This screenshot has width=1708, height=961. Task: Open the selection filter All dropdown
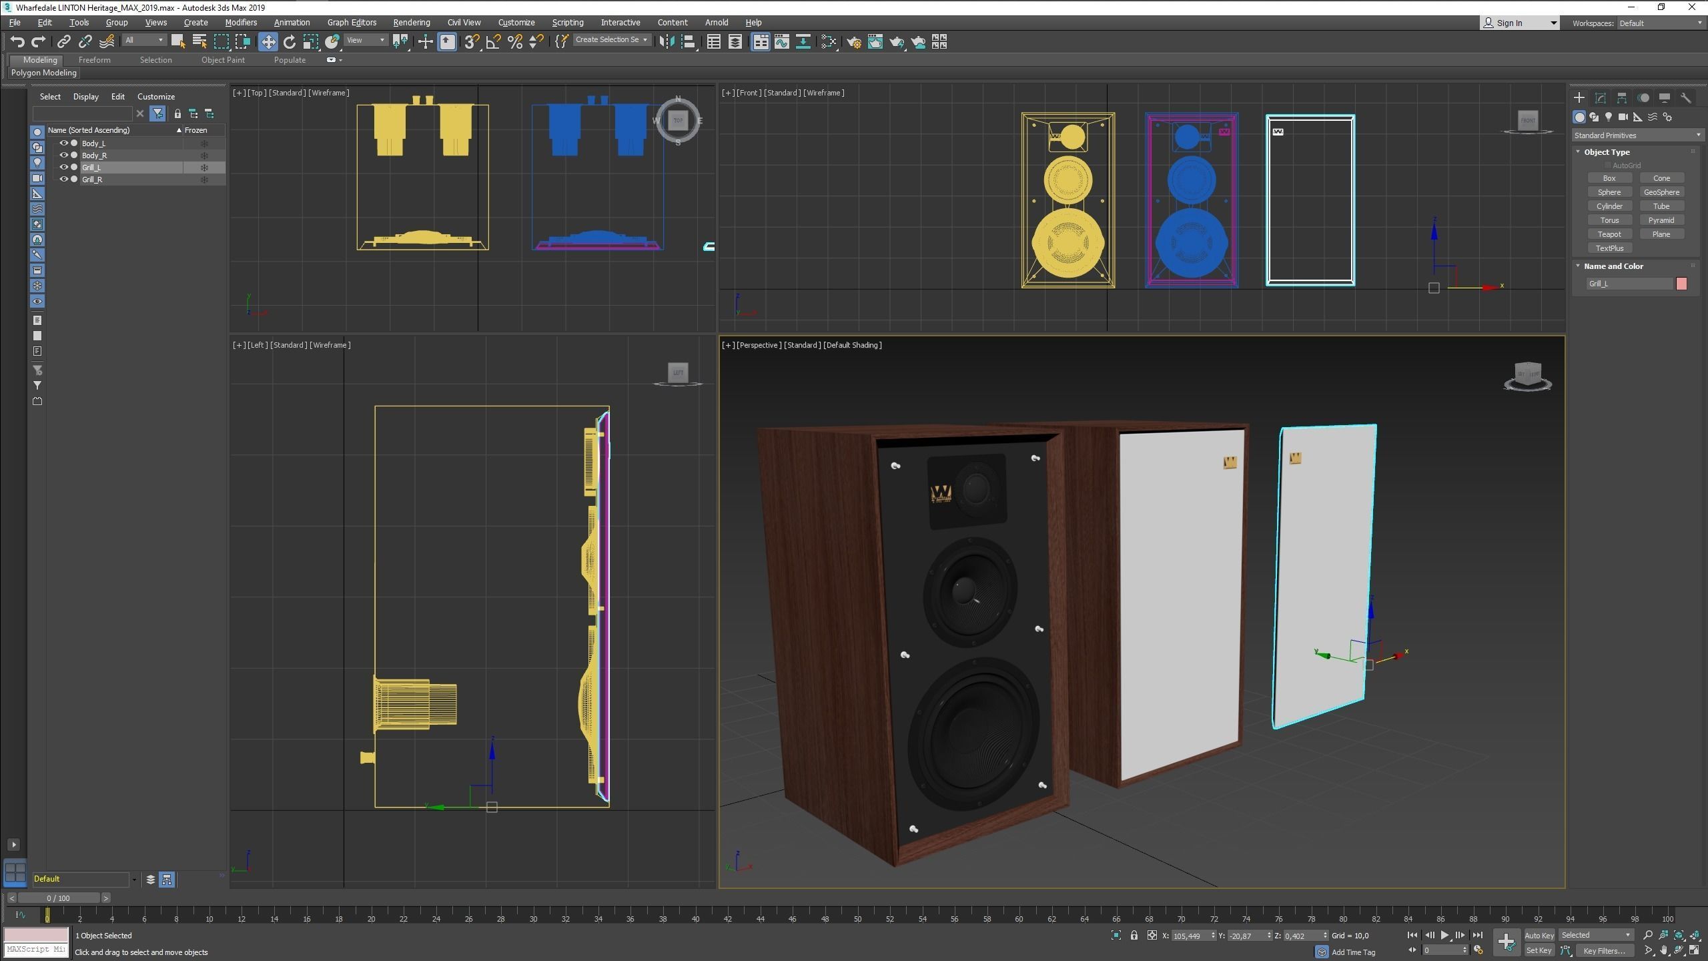(x=144, y=40)
